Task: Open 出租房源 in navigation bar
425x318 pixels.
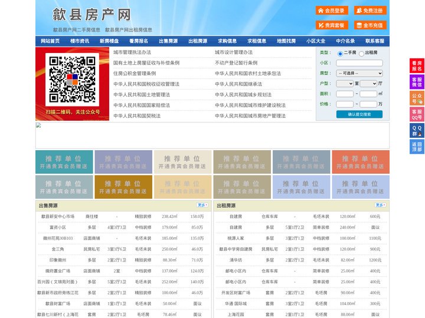Action: [198, 41]
